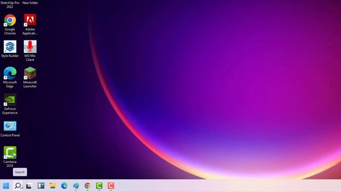This screenshot has width=341, height=192.
Task: Open Microsoft Edge from the taskbar
Action: (x=64, y=186)
